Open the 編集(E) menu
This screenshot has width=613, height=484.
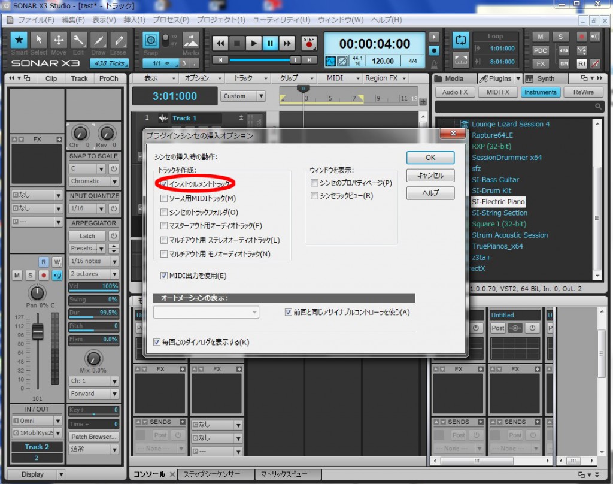click(x=74, y=20)
